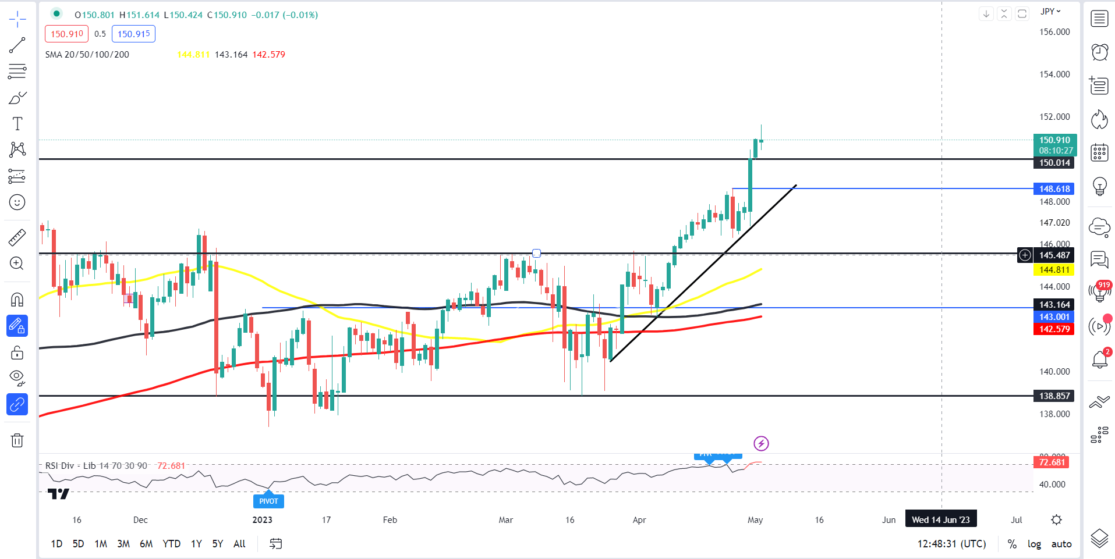Viewport: 1115px width, 559px height.
Task: Toggle percent scale mode
Action: pos(1012,544)
